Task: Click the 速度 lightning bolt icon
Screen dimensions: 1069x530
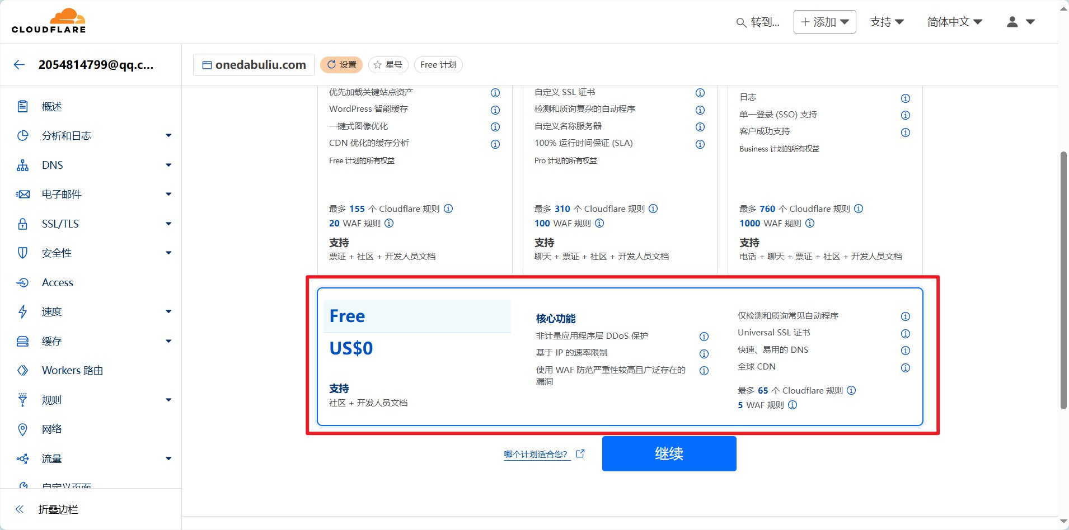Action: tap(22, 311)
